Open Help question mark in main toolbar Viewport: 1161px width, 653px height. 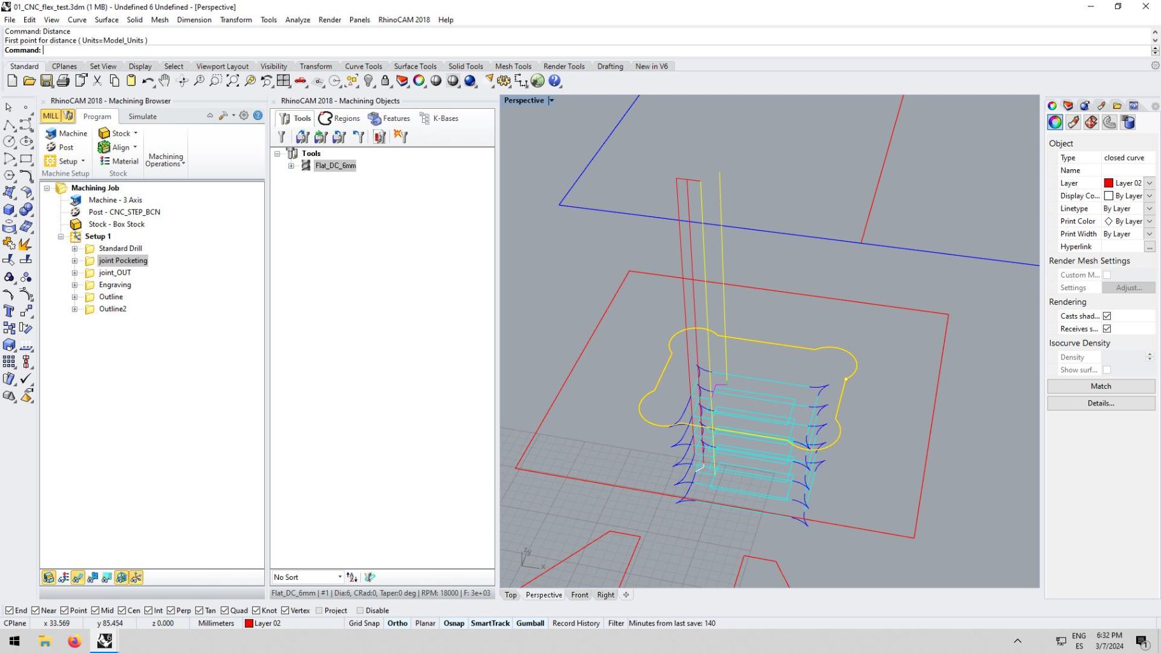554,81
